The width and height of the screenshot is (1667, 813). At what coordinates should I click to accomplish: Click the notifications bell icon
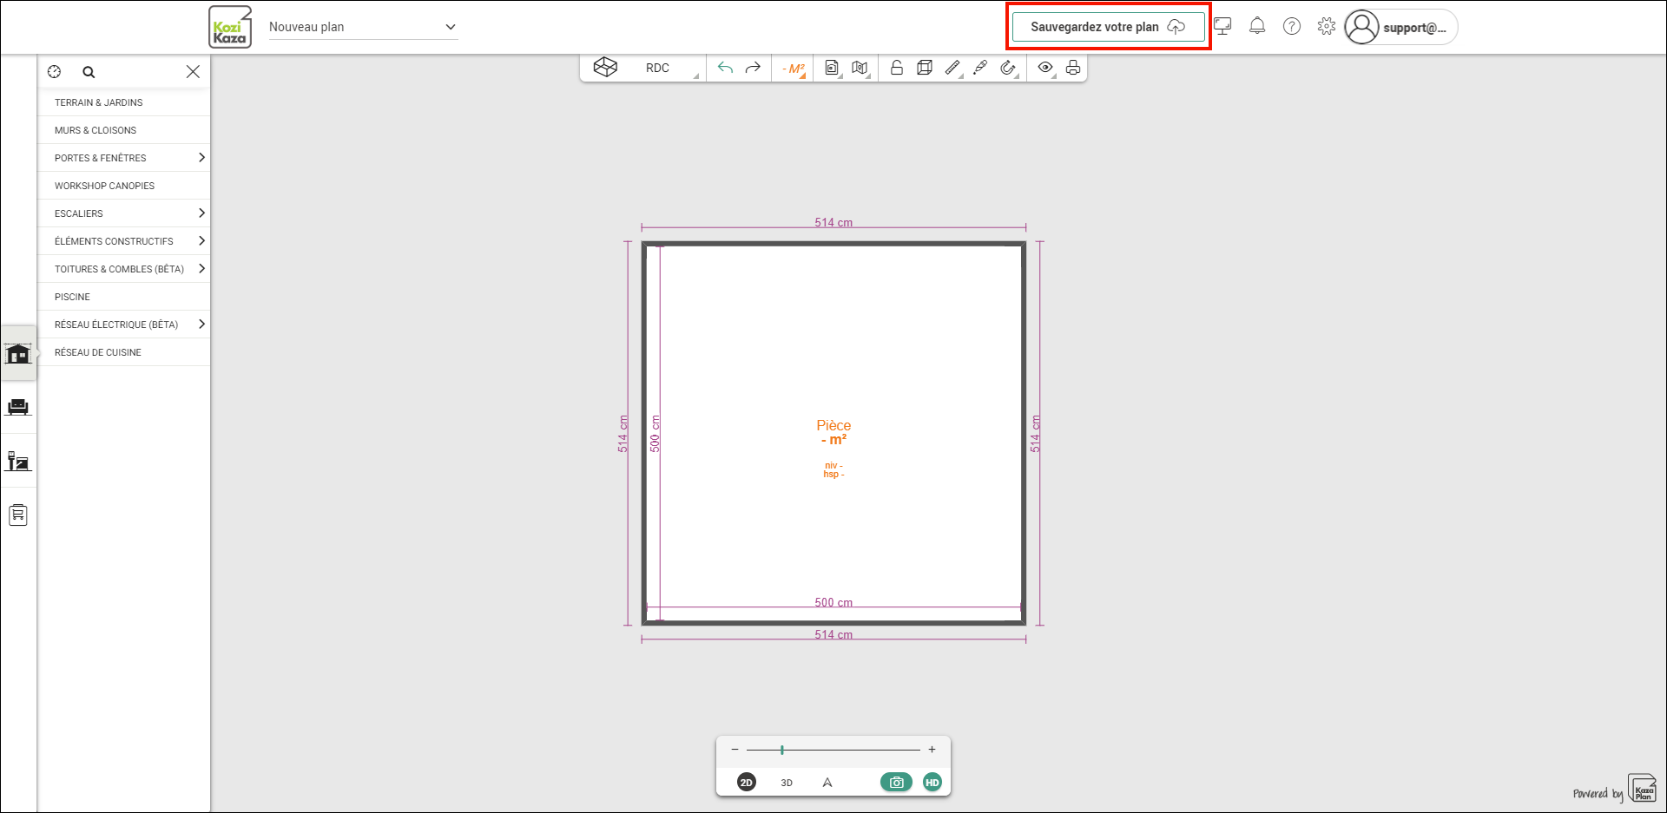(x=1257, y=26)
